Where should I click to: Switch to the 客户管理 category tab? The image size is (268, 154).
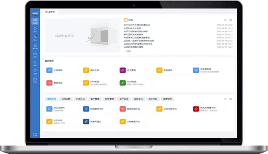pos(95,99)
